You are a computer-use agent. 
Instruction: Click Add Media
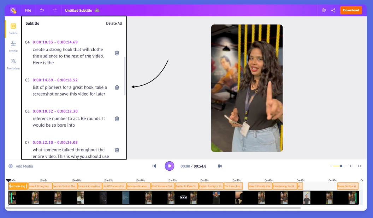pyautogui.click(x=21, y=166)
